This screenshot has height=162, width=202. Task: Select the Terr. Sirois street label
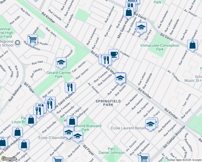(x=187, y=100)
